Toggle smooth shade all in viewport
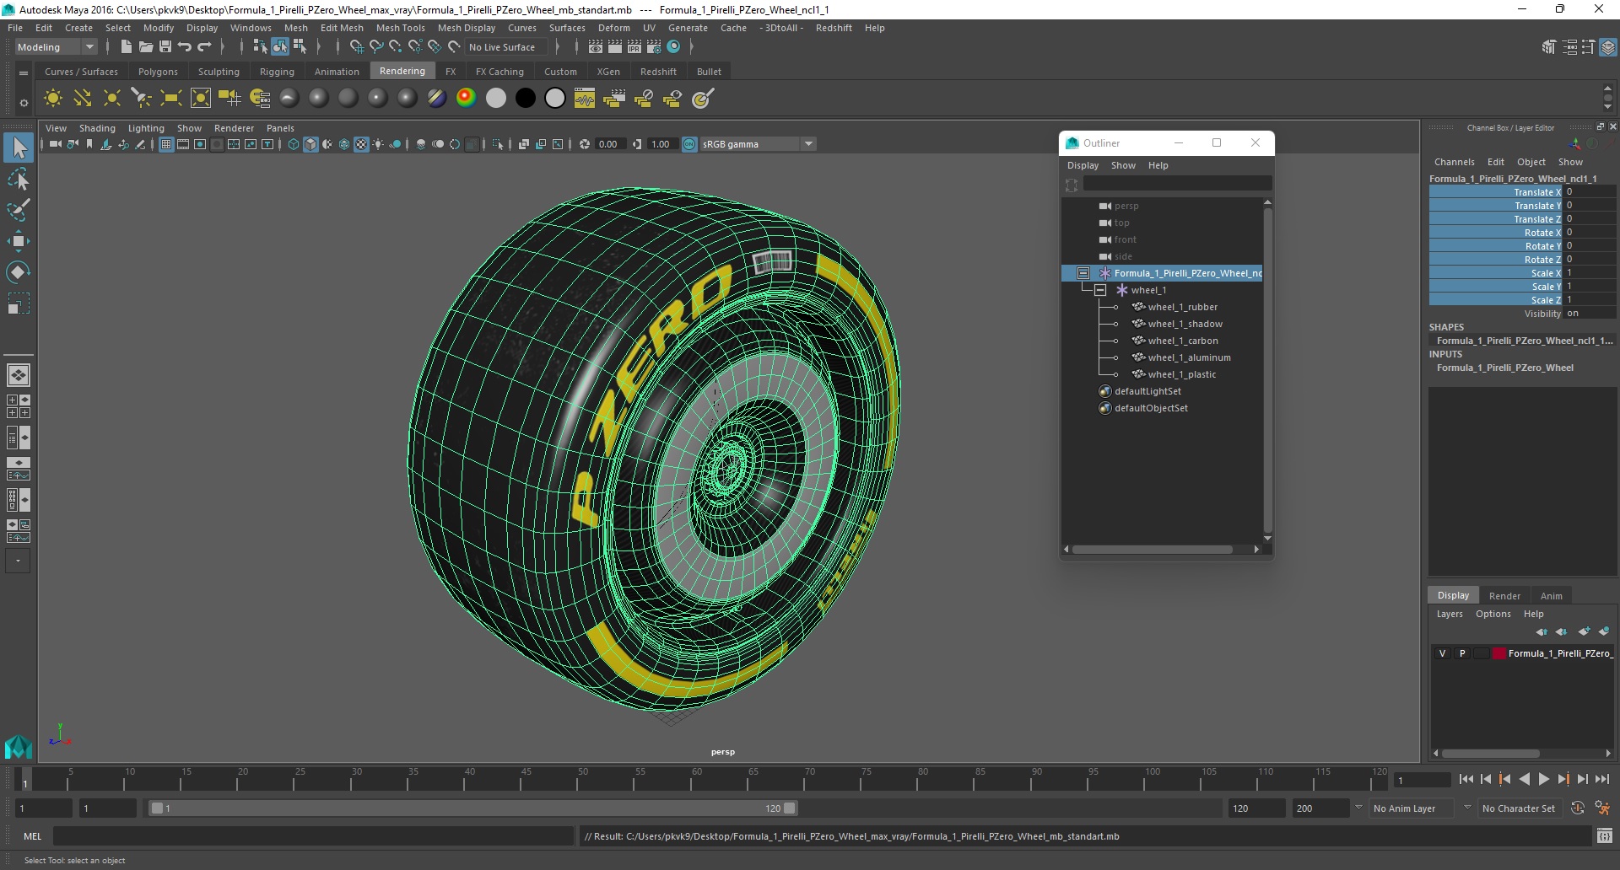 (310, 144)
